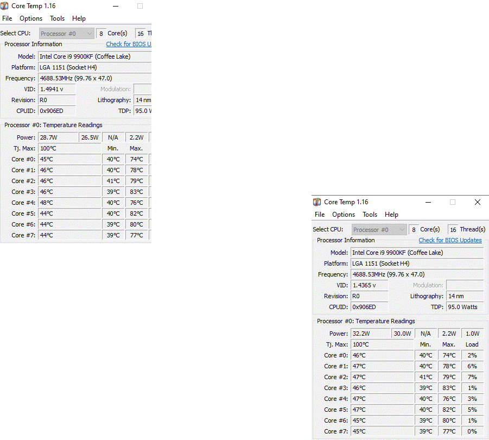Click Core #5 Load 5% value

pyautogui.click(x=473, y=410)
